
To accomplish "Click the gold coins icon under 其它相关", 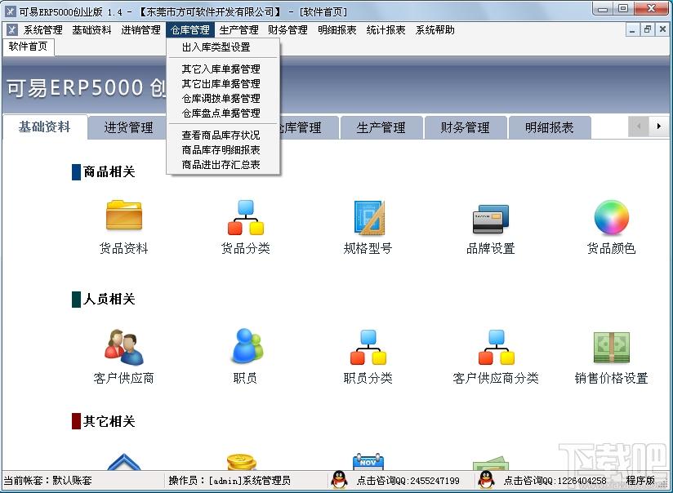I will coord(242,462).
